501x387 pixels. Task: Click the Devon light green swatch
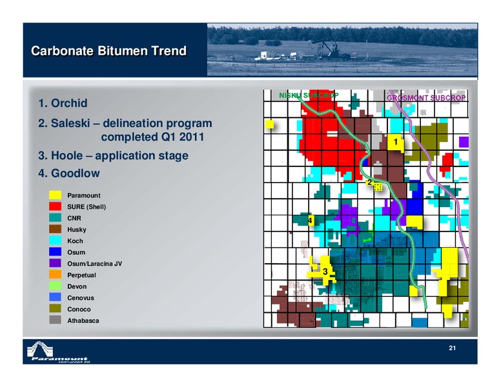point(56,286)
